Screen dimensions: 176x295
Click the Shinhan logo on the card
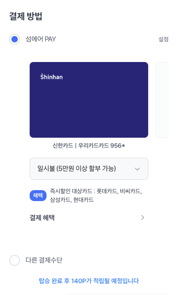52,77
